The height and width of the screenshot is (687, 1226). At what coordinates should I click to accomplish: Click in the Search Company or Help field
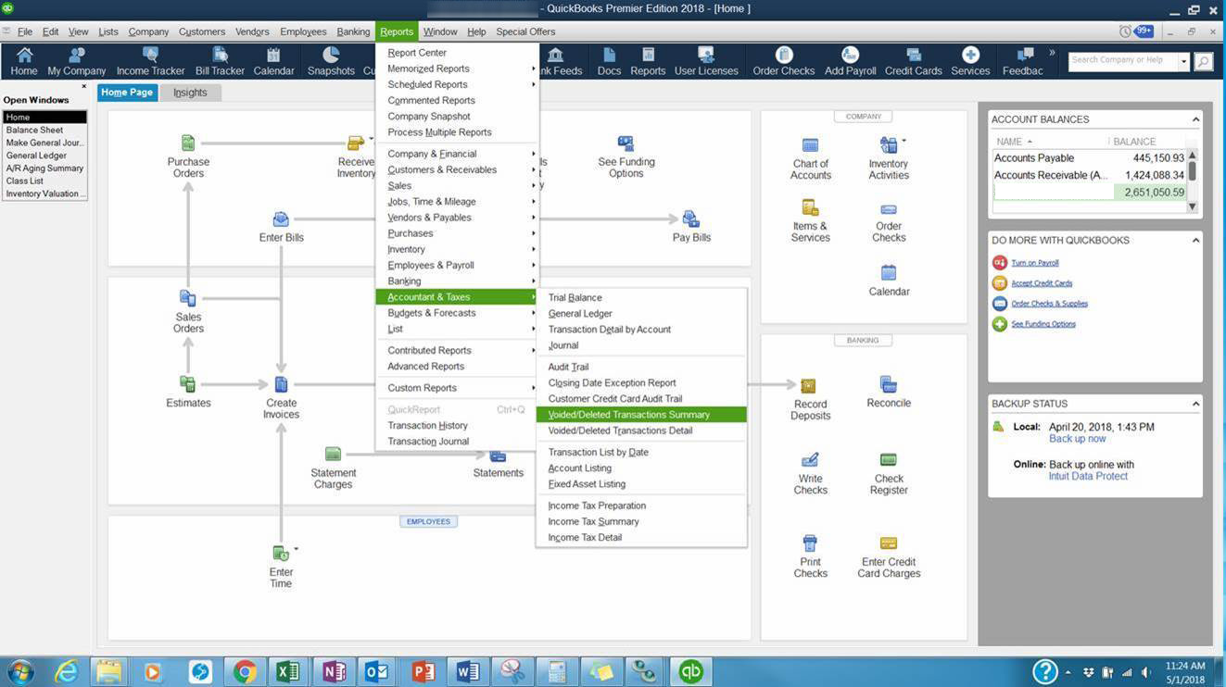[x=1122, y=61]
